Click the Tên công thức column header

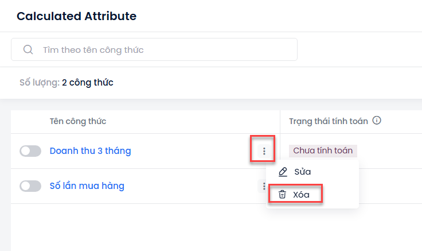point(78,121)
